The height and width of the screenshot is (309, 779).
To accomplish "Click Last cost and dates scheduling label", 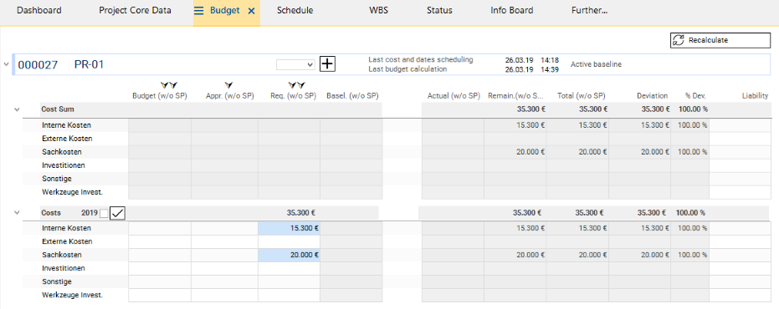I will [421, 59].
